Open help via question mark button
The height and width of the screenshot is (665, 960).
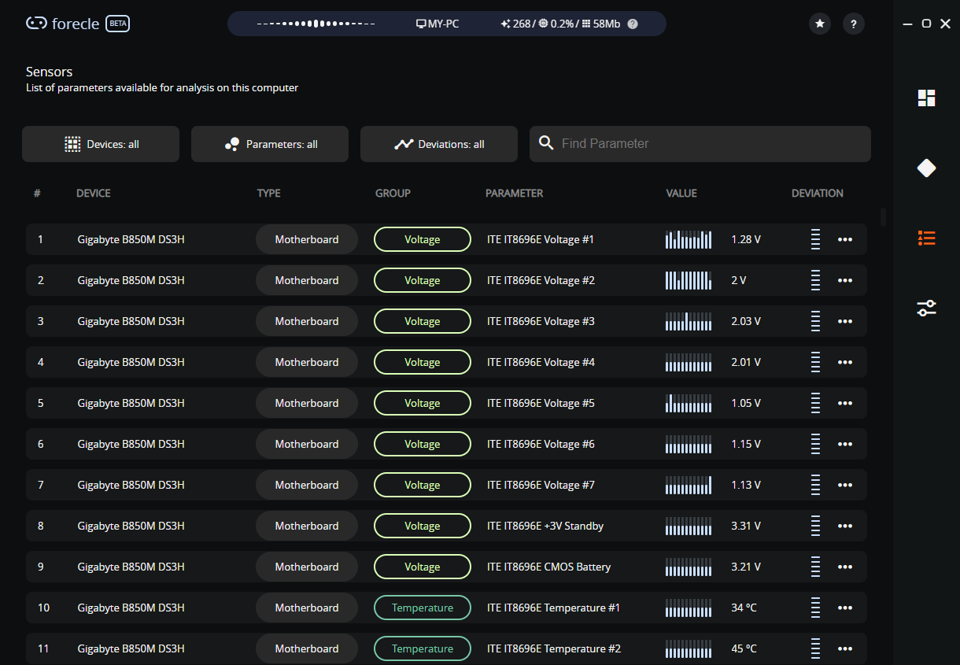854,24
